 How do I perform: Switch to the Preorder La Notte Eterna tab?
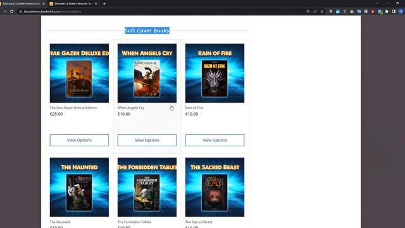click(x=73, y=4)
